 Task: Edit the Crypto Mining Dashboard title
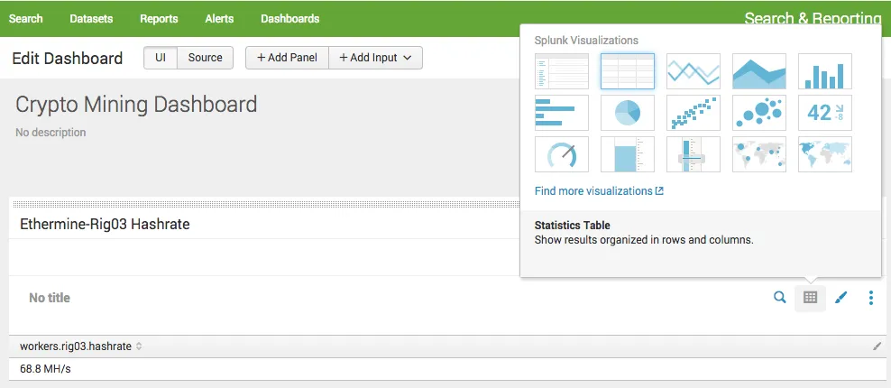coord(136,105)
